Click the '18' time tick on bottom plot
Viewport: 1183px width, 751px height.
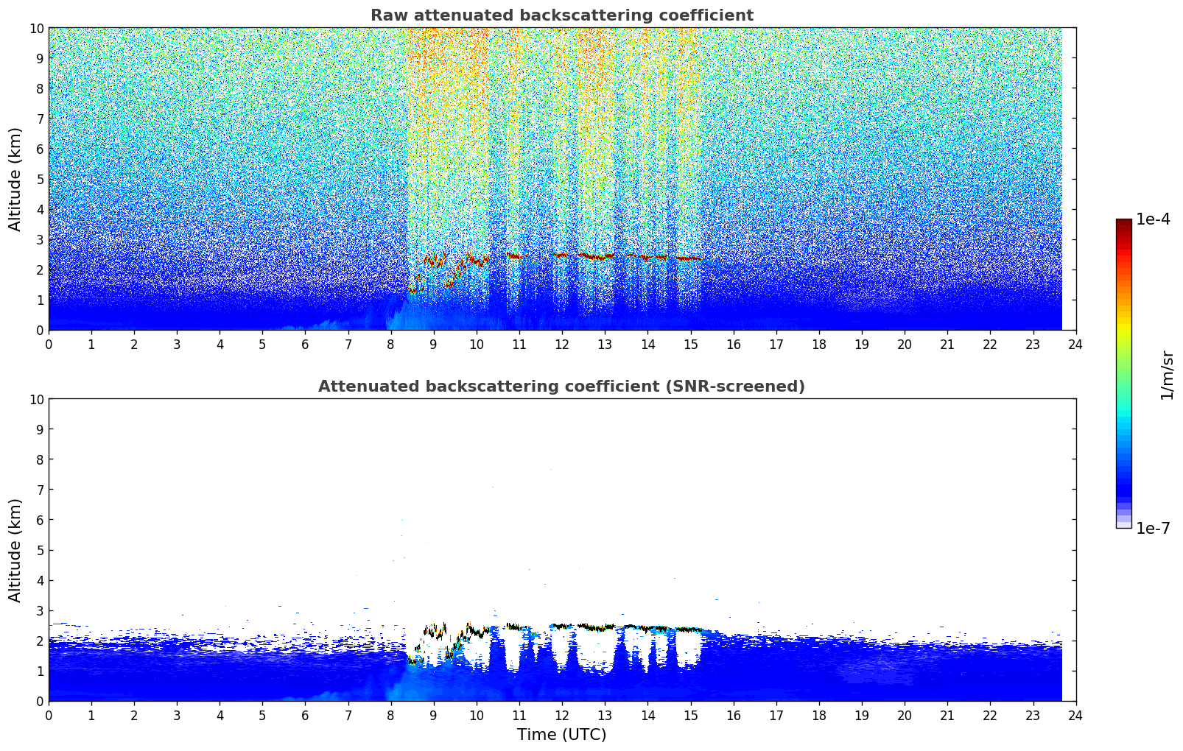click(x=819, y=715)
